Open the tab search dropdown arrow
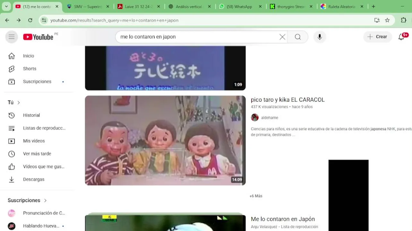Screen dimensions: 412x231 click(x=6, y=6)
